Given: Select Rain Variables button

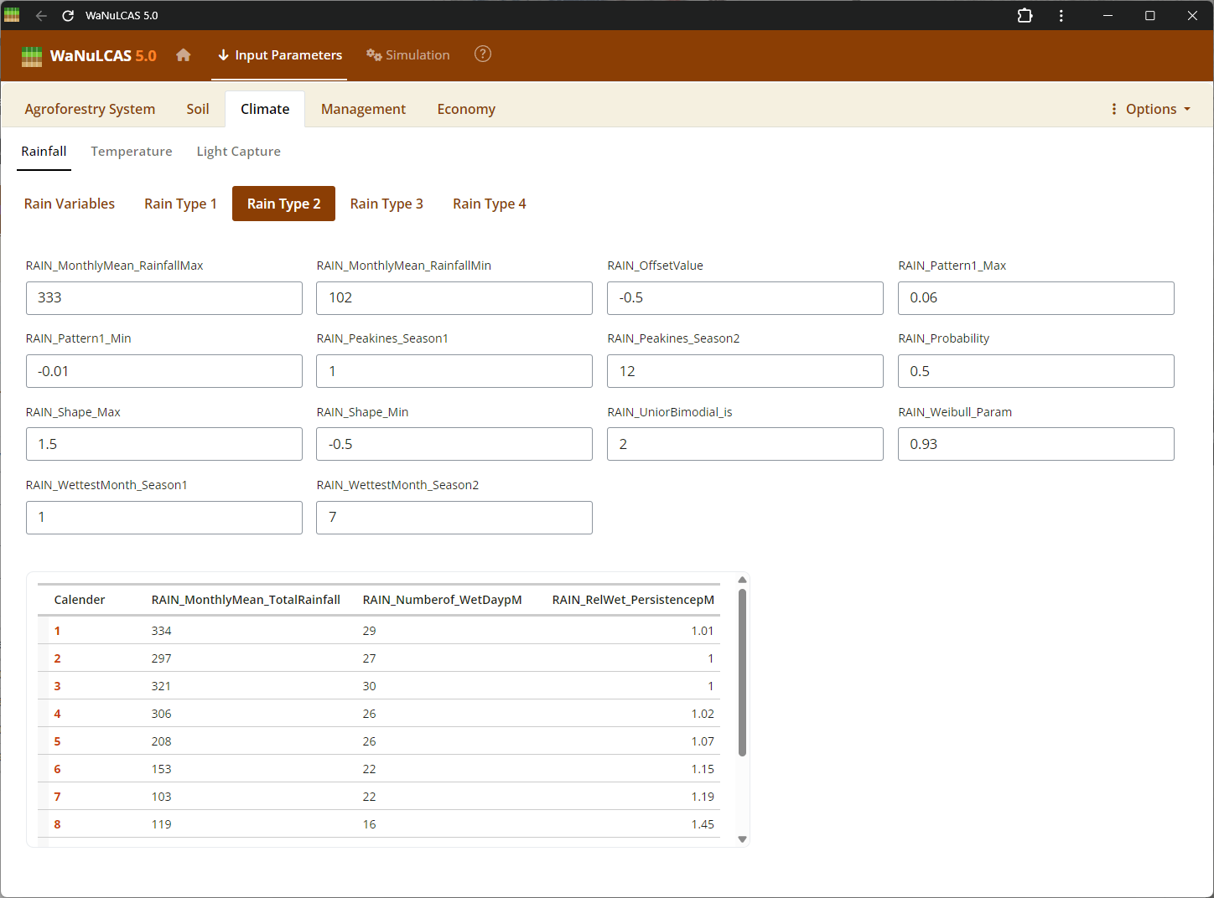Looking at the screenshot, I should 70,204.
